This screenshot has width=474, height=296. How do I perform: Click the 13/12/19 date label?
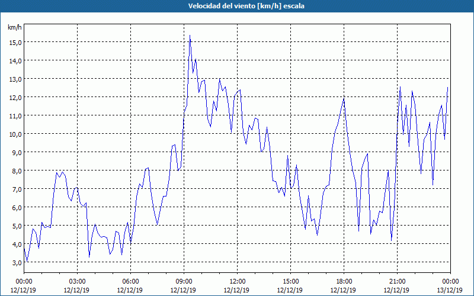(450, 290)
